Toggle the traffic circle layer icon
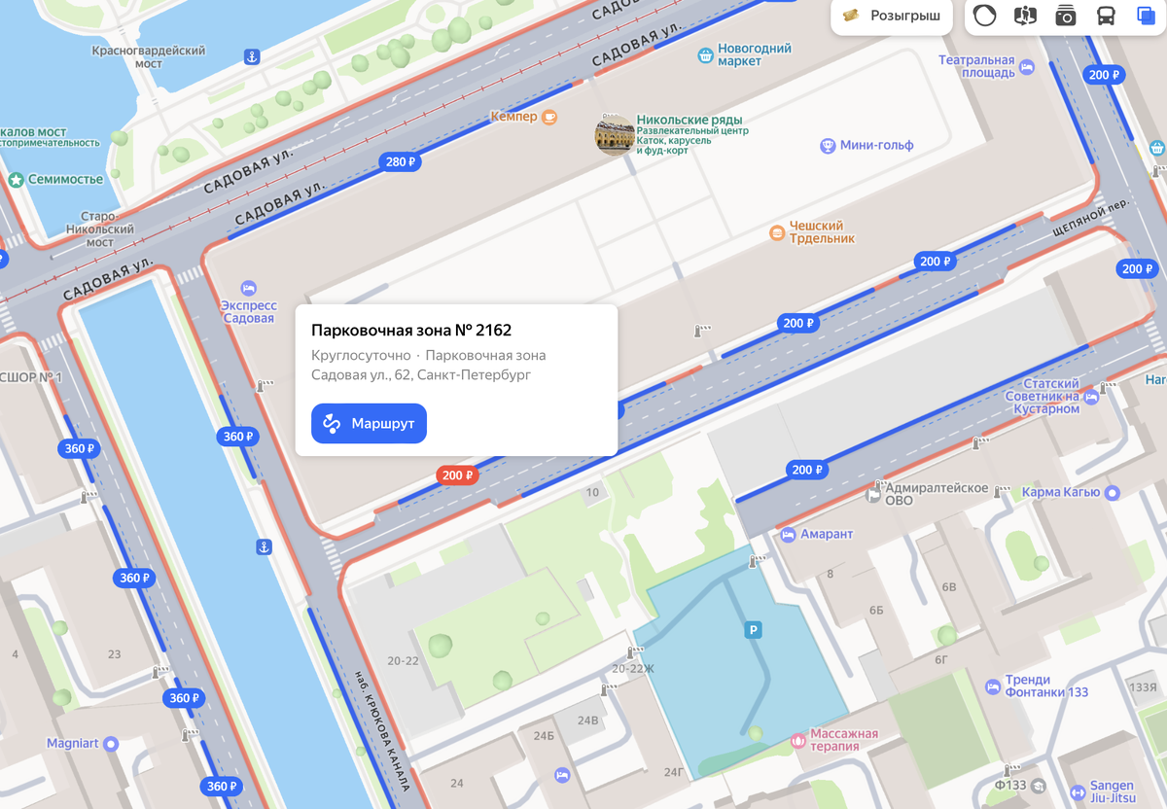This screenshot has height=809, width=1167. pos(985,16)
